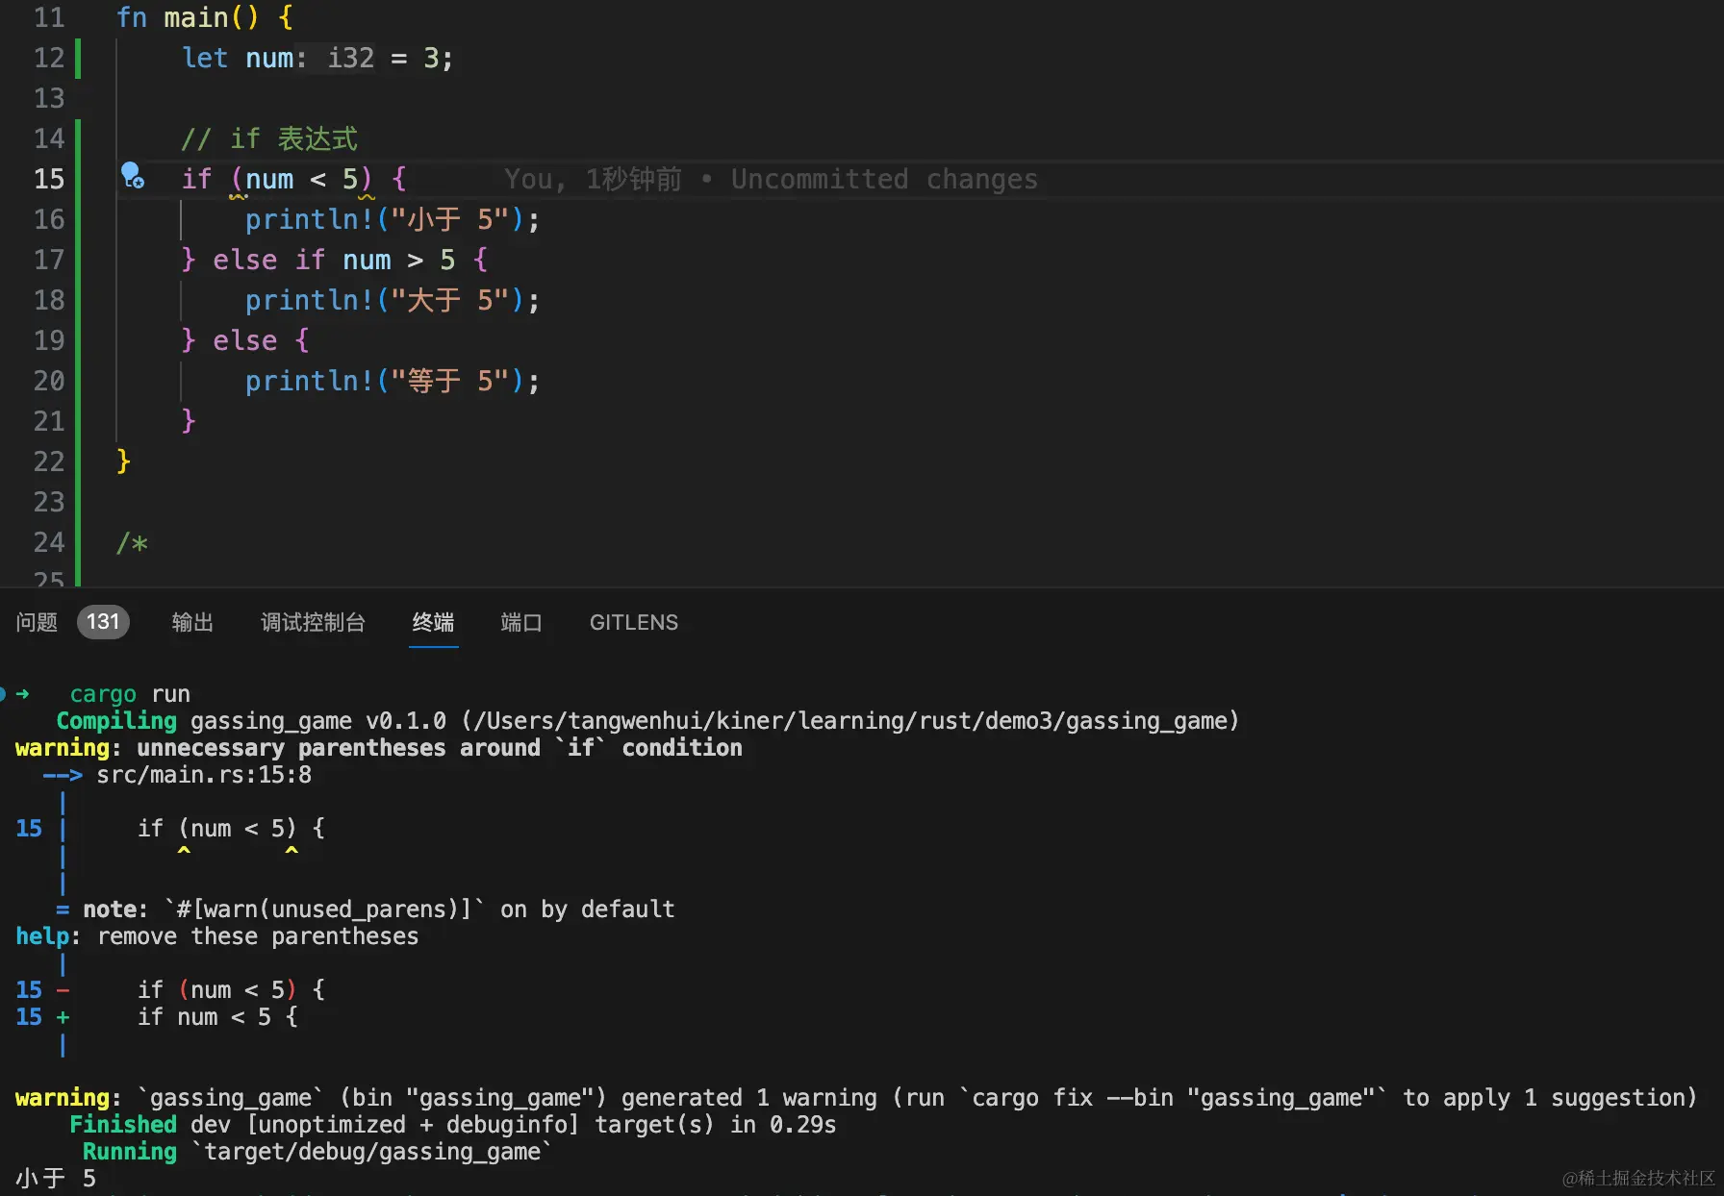The image size is (1724, 1196).
Task: Click the 'Running target/debug/gassing_game' line
Action: [x=317, y=1152]
